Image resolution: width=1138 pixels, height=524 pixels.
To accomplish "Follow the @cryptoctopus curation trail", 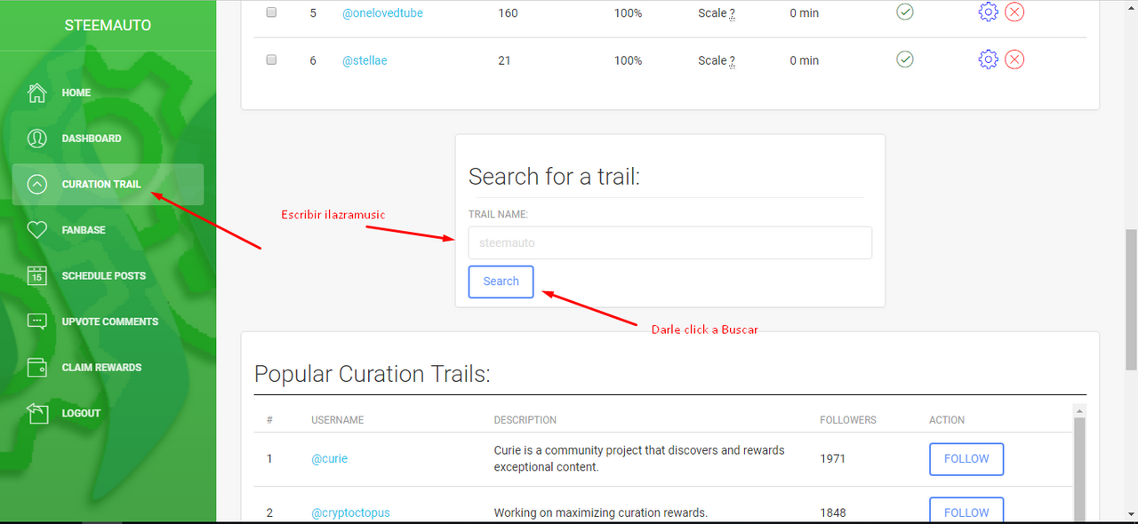I will pyautogui.click(x=966, y=511).
